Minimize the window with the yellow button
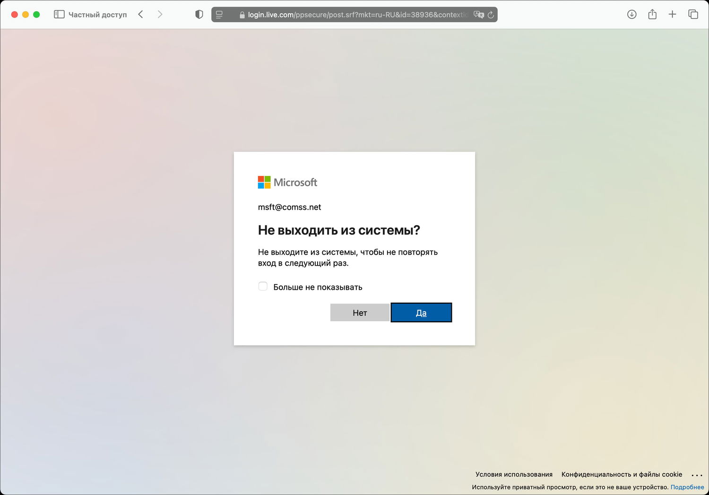Viewport: 709px width, 495px height. [26, 15]
